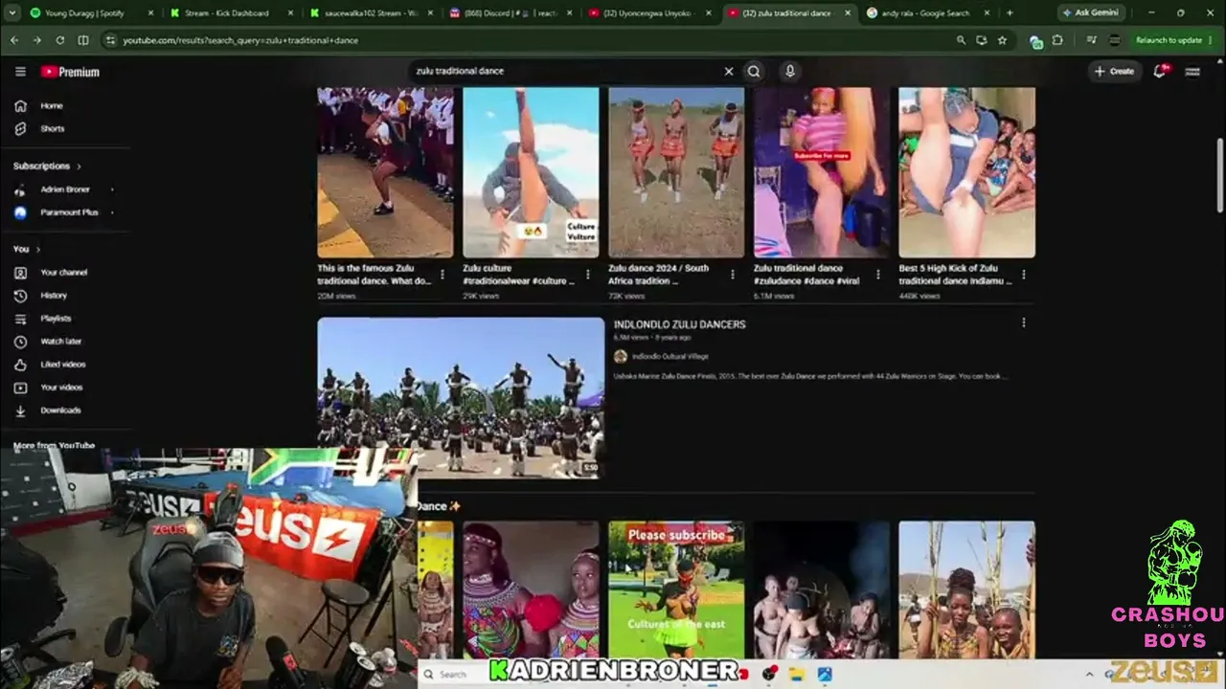Toggle the Chrome side panel button
1226x689 pixels.
point(83,40)
